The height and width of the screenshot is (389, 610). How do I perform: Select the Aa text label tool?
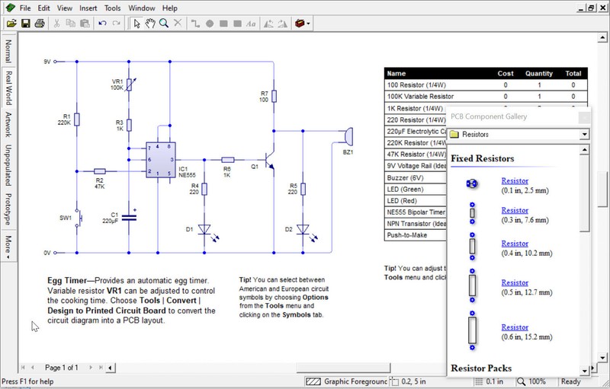(251, 24)
